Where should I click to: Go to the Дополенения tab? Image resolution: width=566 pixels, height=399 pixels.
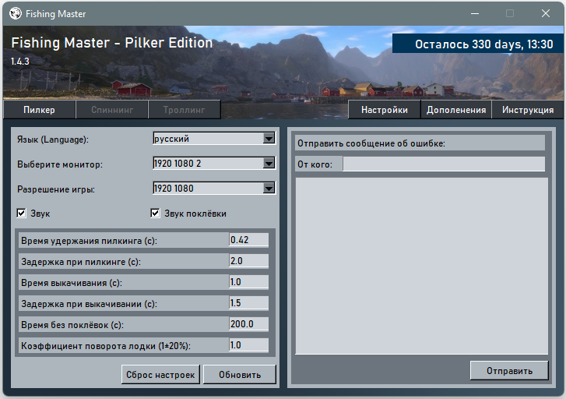[x=456, y=110]
